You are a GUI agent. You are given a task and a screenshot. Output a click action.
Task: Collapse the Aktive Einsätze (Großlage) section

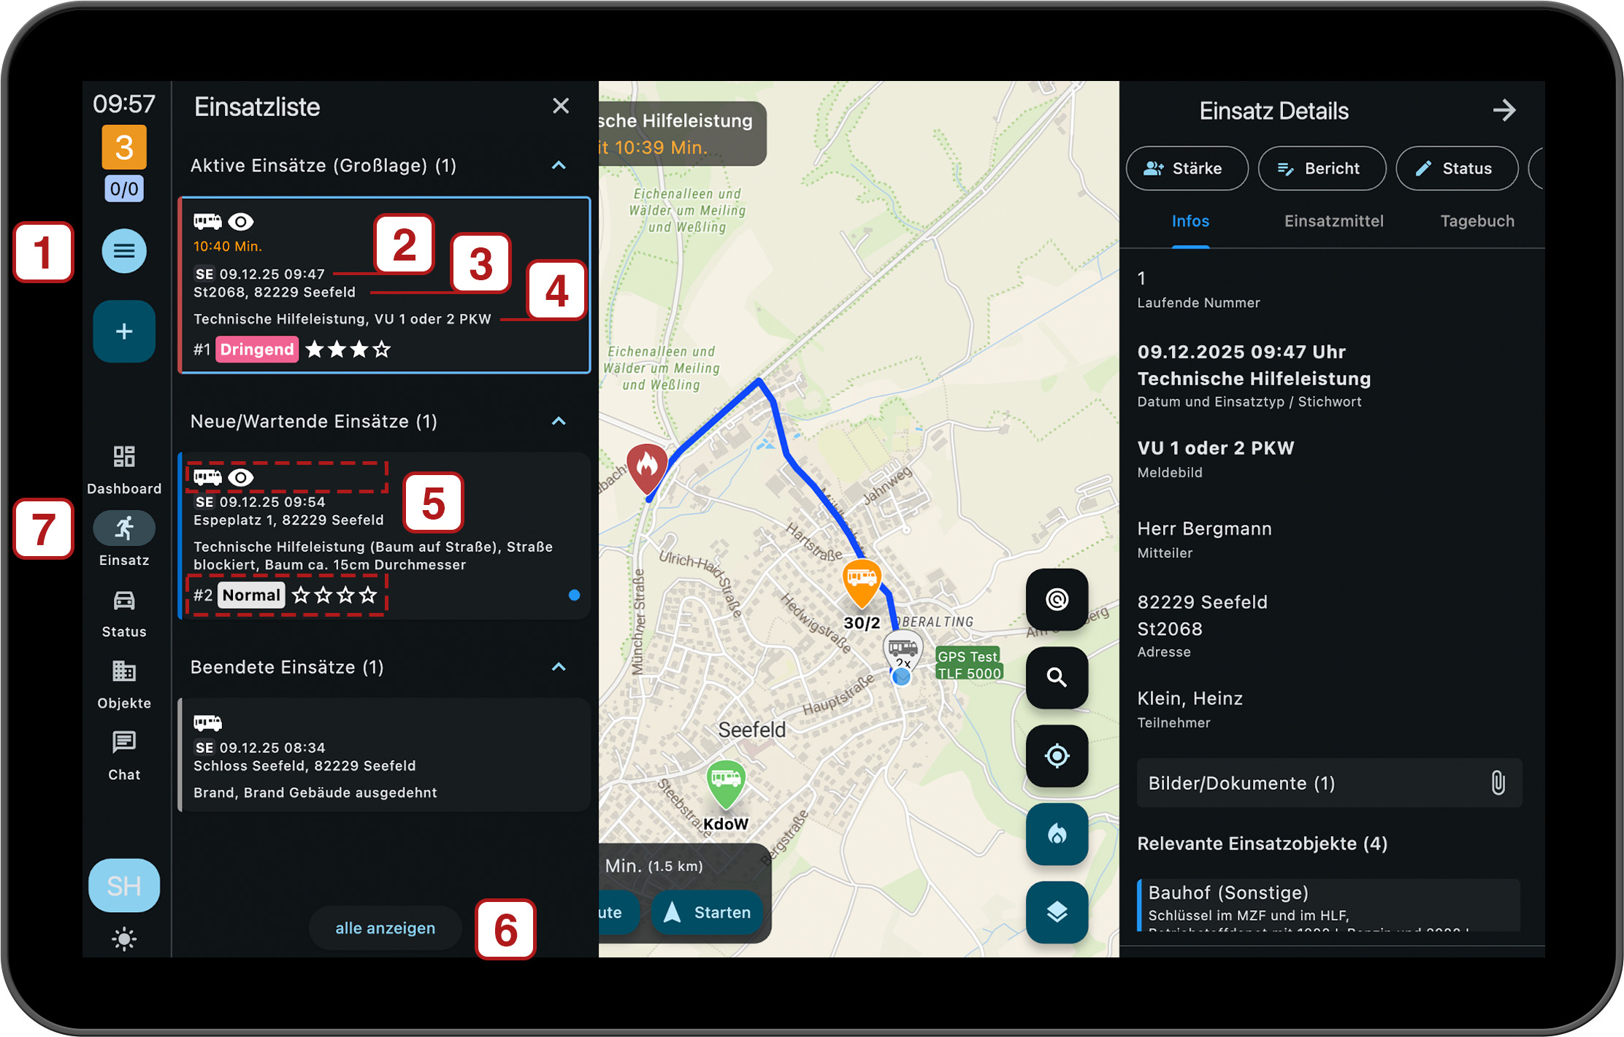tap(559, 166)
